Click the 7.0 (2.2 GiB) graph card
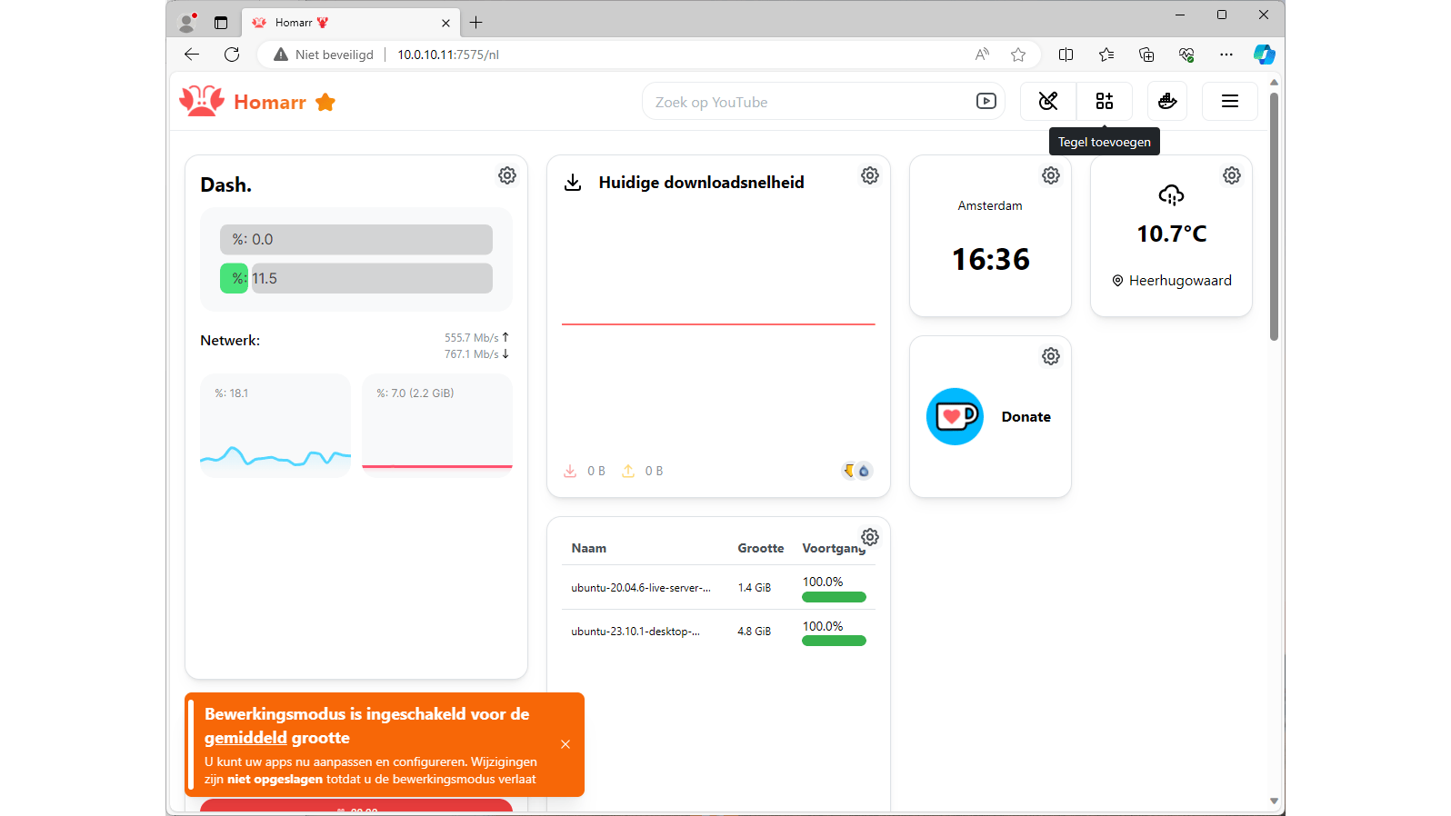The height and width of the screenshot is (816, 1451). click(x=437, y=425)
